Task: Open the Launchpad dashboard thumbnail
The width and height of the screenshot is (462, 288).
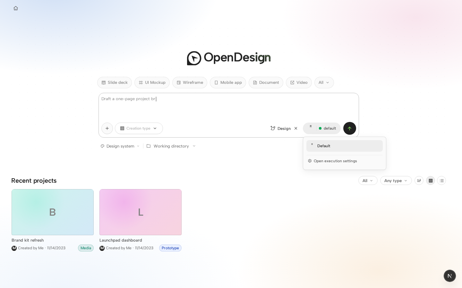Action: pos(141,212)
